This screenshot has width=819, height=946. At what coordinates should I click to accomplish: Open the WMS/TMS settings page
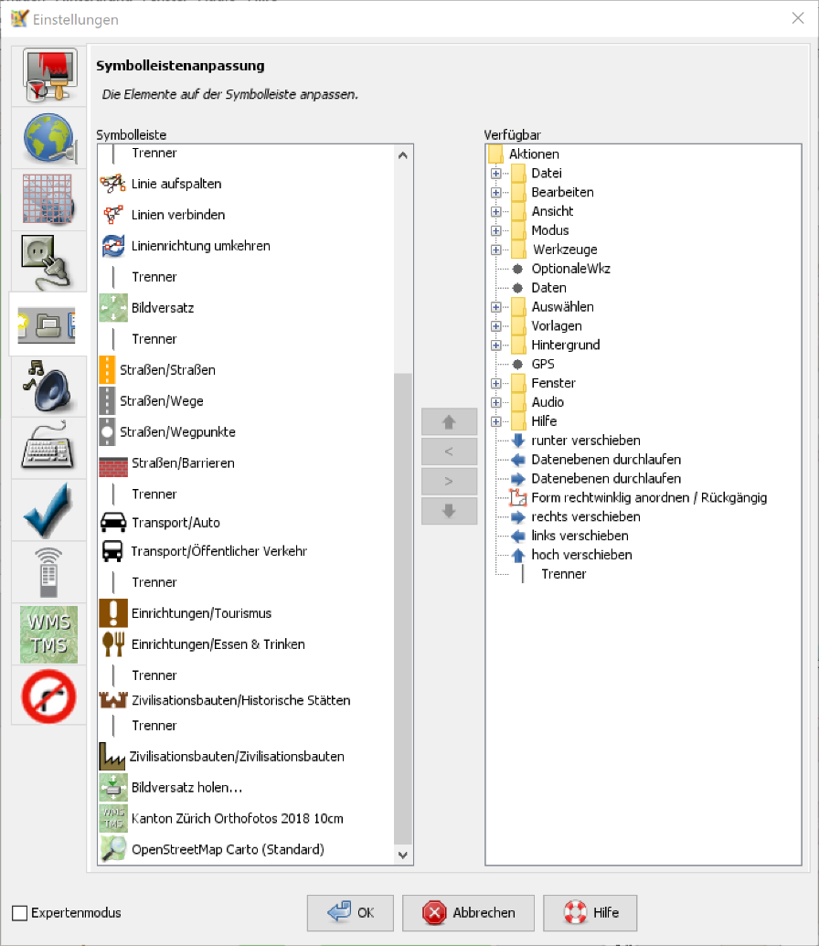point(48,633)
